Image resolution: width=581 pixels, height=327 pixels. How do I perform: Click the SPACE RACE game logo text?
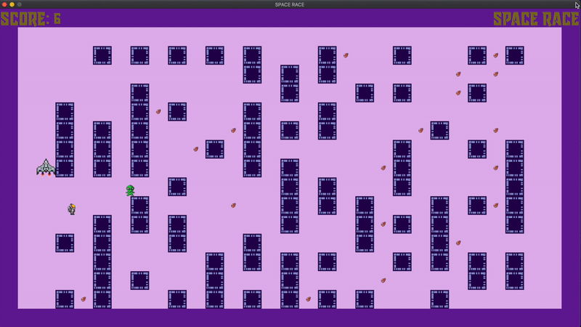pyautogui.click(x=536, y=19)
